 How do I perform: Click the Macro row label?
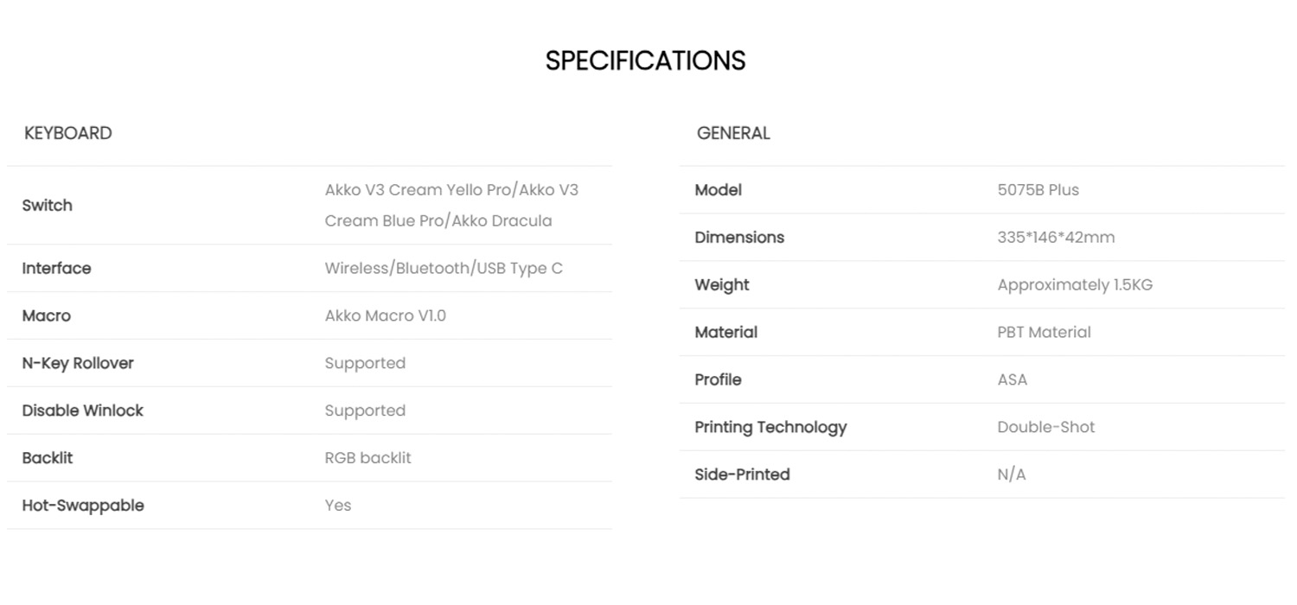coord(47,315)
